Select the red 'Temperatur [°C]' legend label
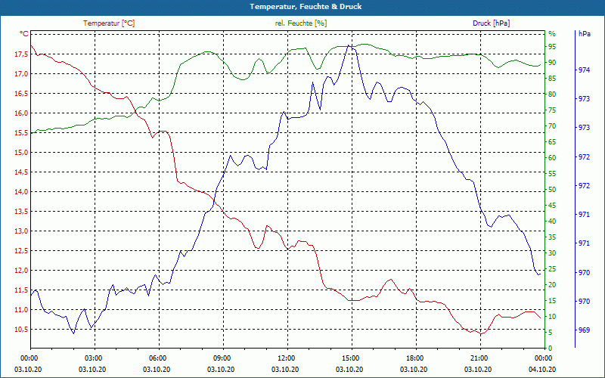Screen dimensions: 605x378 click(109, 23)
